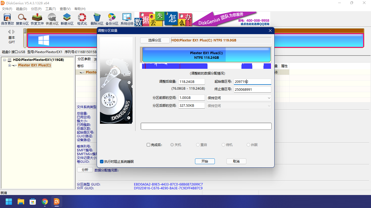Viewport: 371px width, 208px height.
Task: Click the 删除分区 trash icon
Action: pyautogui.click(x=97, y=19)
